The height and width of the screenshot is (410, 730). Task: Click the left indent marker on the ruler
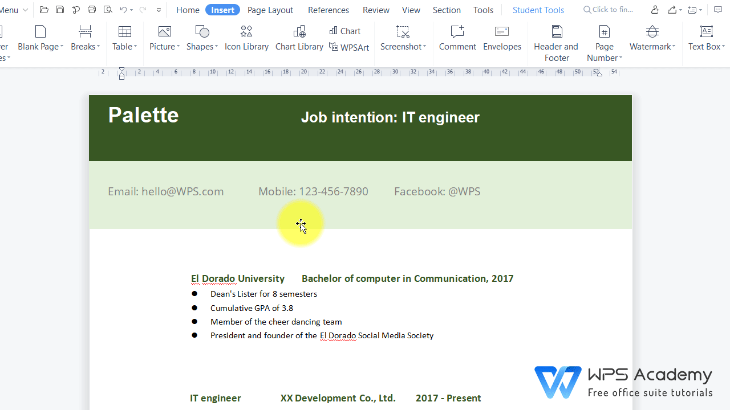tap(121, 73)
